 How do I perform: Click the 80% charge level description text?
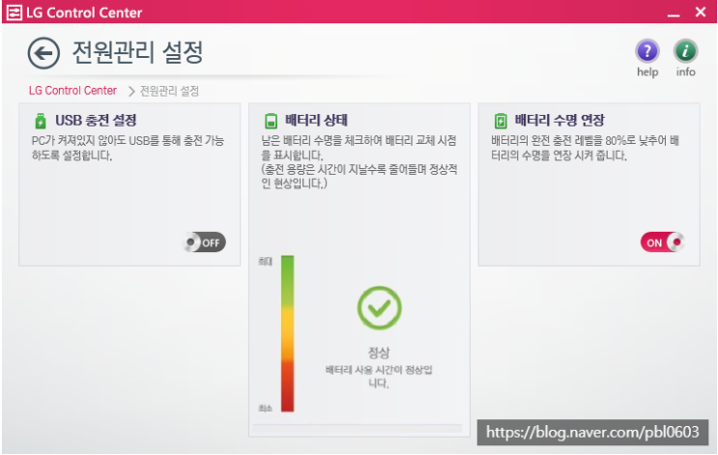point(586,148)
